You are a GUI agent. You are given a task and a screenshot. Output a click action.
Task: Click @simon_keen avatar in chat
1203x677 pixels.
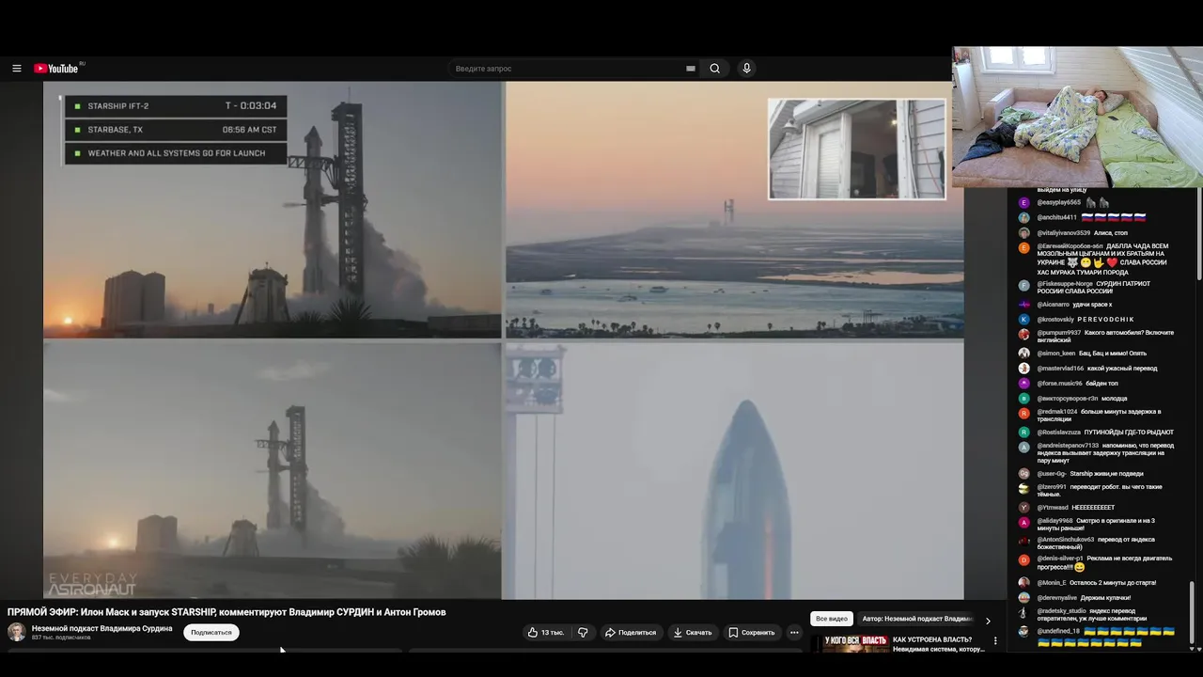1024,354
